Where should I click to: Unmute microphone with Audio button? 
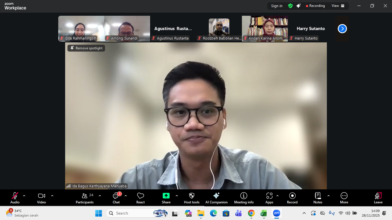15,196
